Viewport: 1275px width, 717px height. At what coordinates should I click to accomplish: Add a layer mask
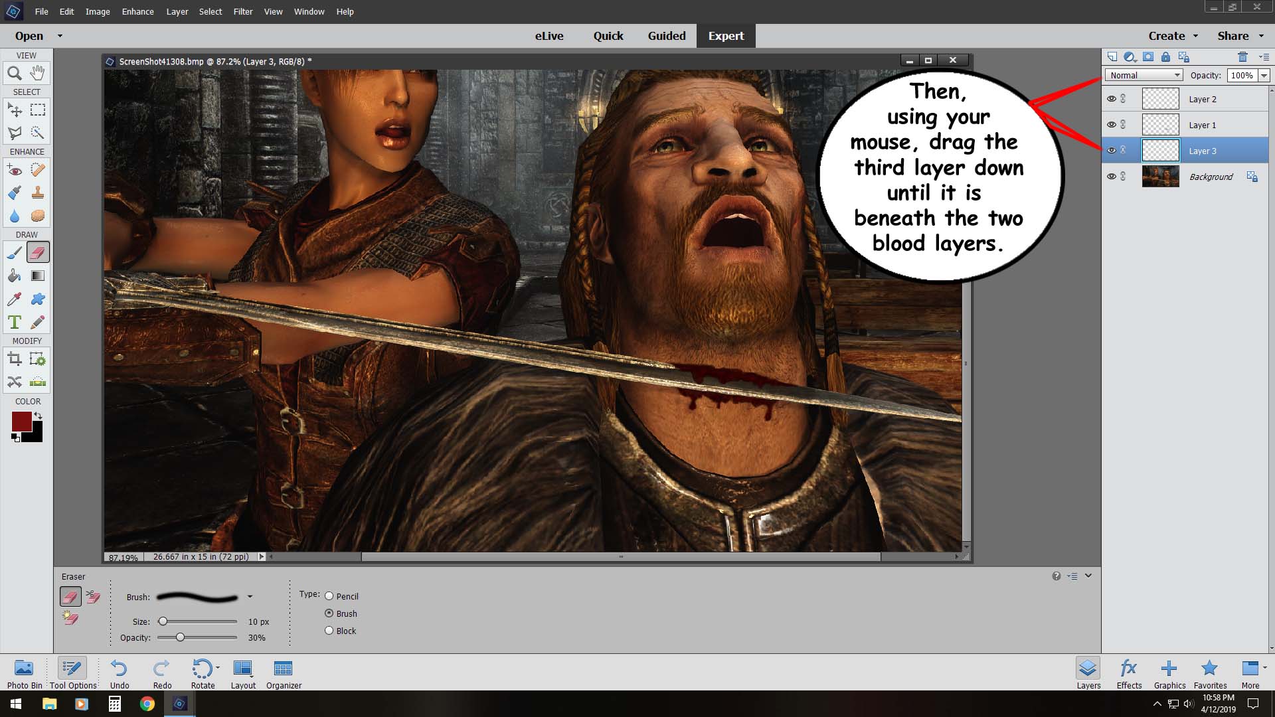coord(1148,57)
